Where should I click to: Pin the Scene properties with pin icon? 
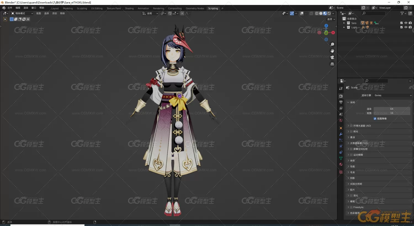410,87
